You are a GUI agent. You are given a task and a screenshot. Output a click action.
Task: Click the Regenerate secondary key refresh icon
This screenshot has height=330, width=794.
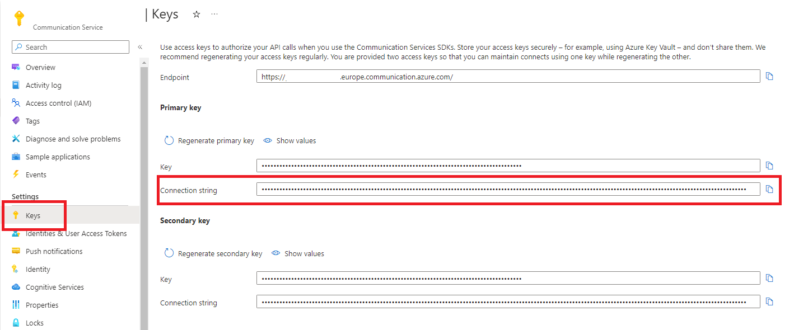click(x=169, y=253)
